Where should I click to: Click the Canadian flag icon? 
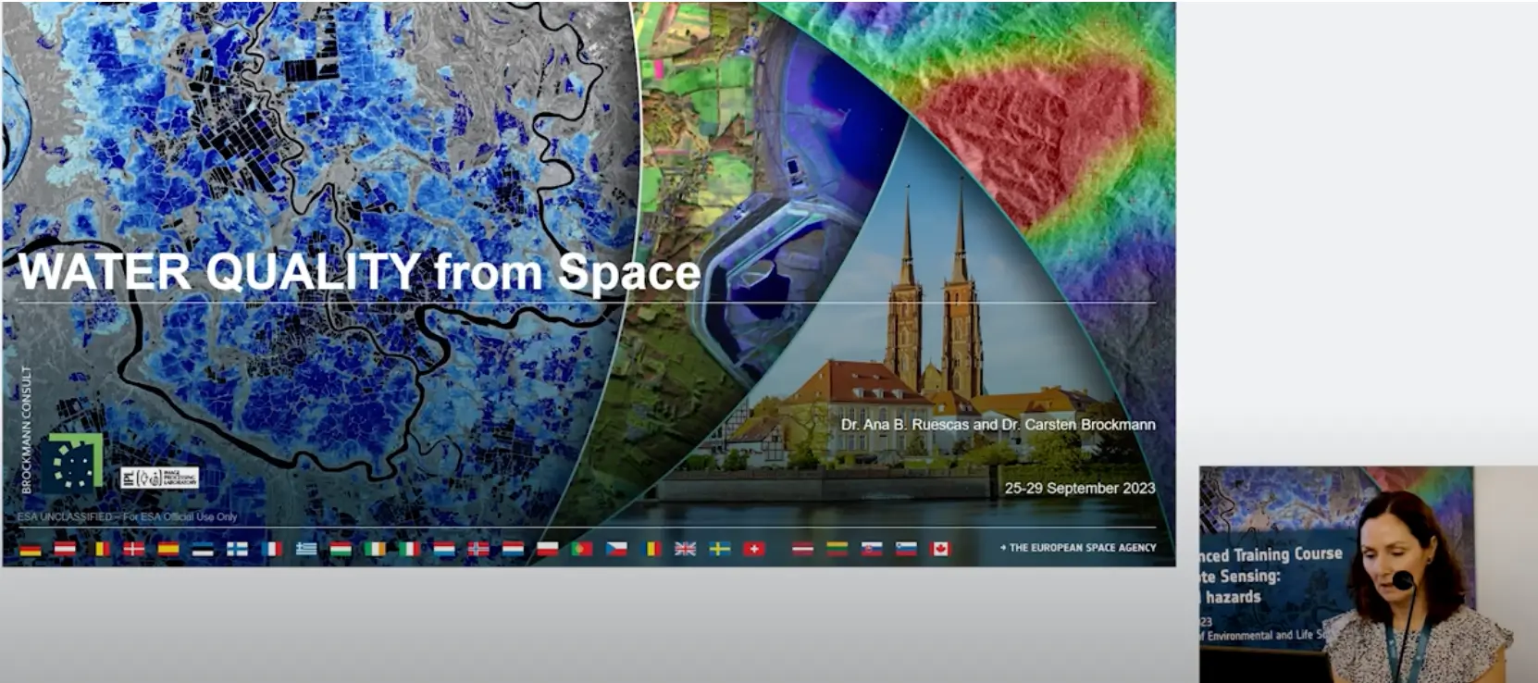point(940,549)
